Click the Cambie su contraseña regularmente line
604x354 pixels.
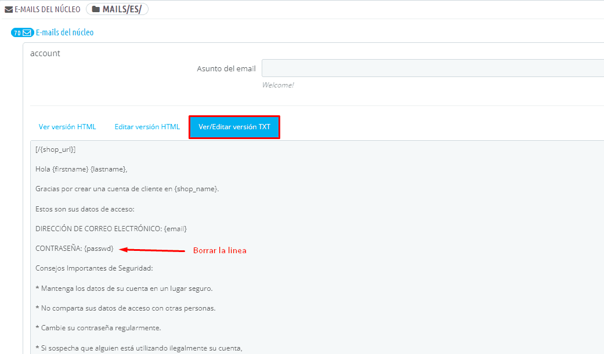pos(98,328)
